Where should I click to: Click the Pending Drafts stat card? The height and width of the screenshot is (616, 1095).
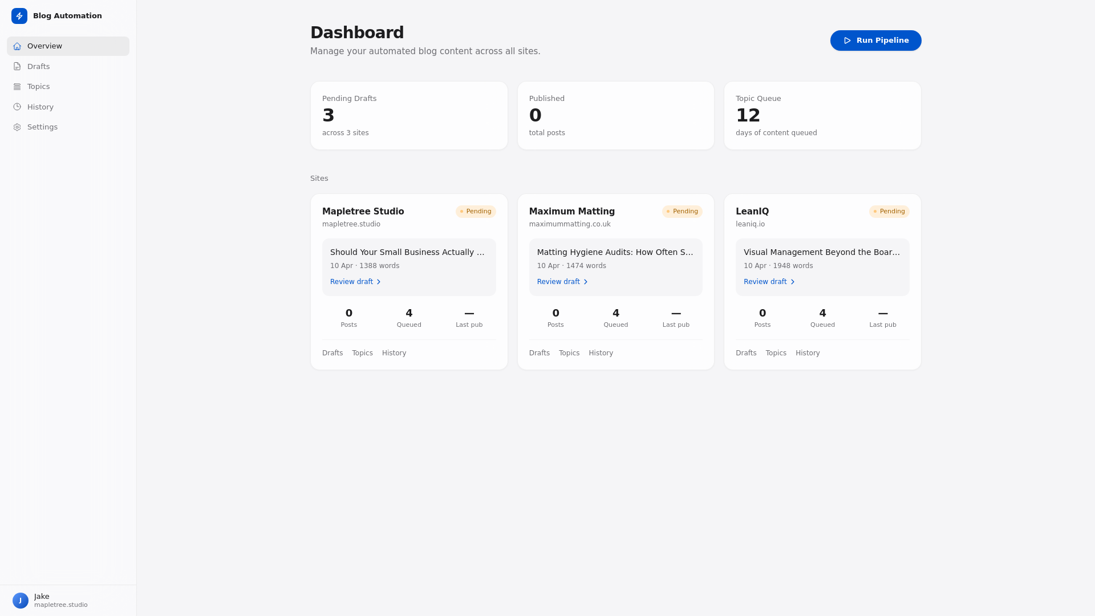pos(409,116)
